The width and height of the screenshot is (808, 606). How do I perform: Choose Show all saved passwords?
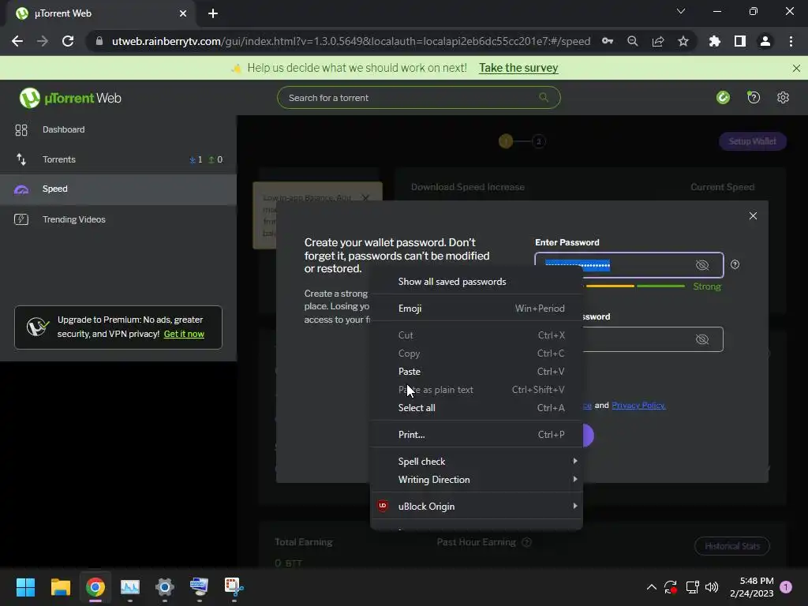[x=477, y=282]
